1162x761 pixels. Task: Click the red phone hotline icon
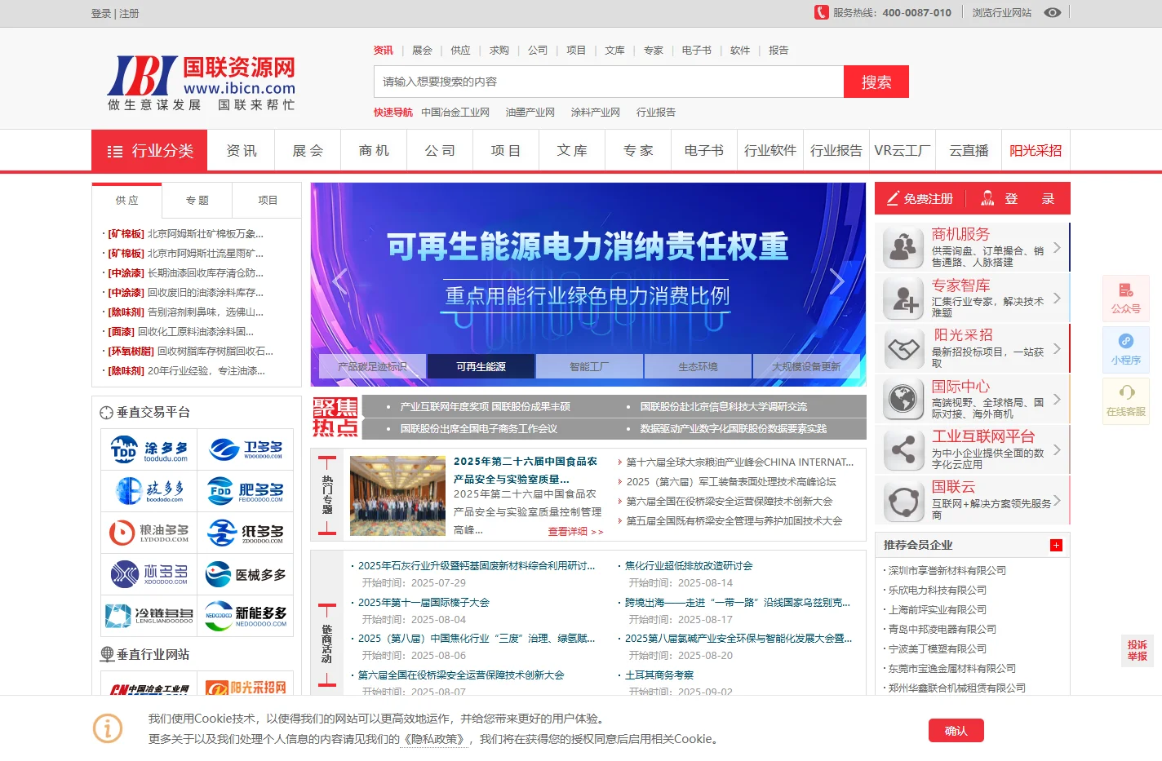[x=821, y=12]
